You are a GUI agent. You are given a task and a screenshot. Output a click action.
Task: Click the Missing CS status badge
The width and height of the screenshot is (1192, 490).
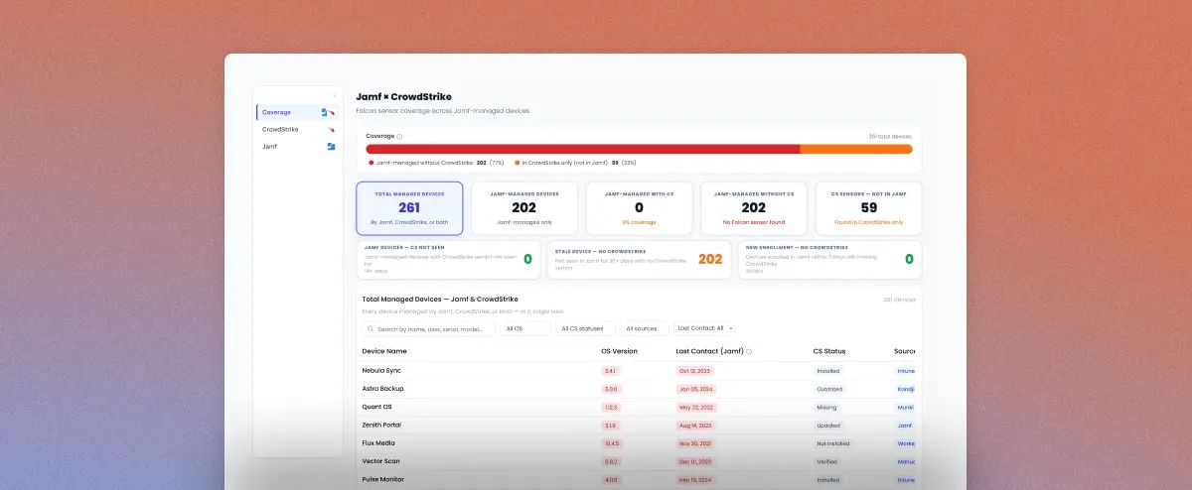826,407
